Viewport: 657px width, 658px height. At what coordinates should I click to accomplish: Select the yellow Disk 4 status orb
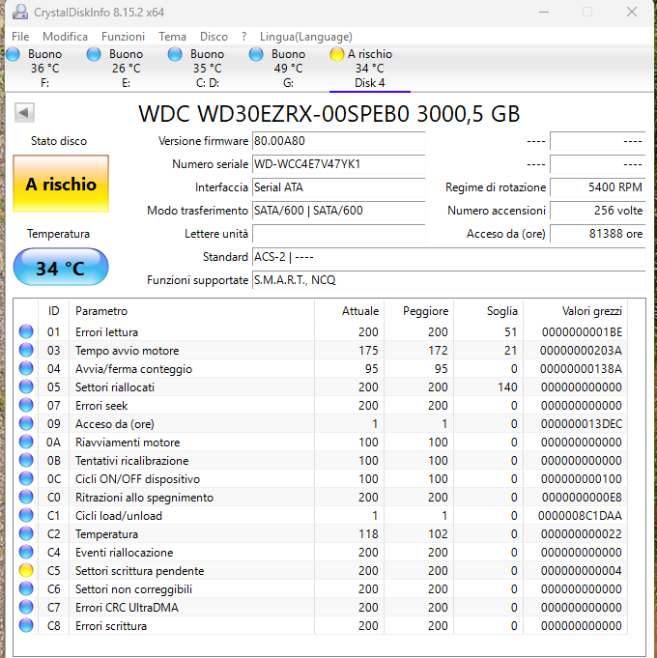click(x=336, y=54)
